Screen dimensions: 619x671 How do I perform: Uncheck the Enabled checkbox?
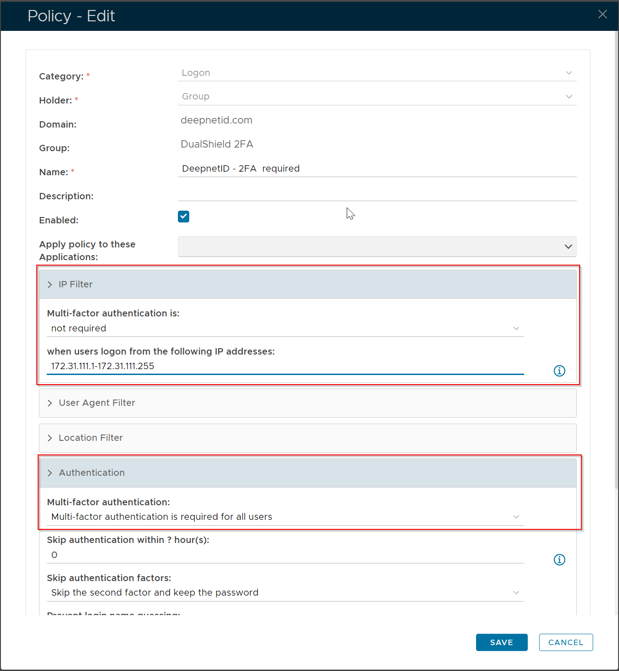(184, 217)
